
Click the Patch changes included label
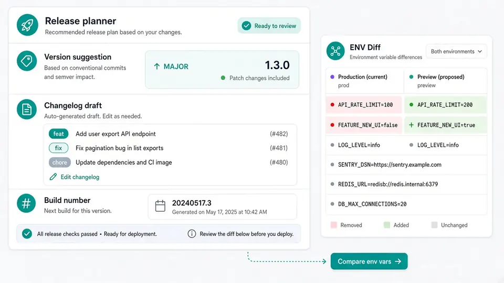point(259,78)
